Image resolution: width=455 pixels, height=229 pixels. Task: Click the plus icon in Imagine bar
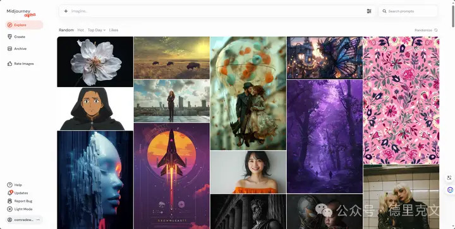point(66,11)
